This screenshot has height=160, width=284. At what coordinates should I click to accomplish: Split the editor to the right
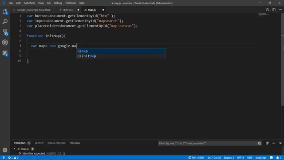point(274,10)
